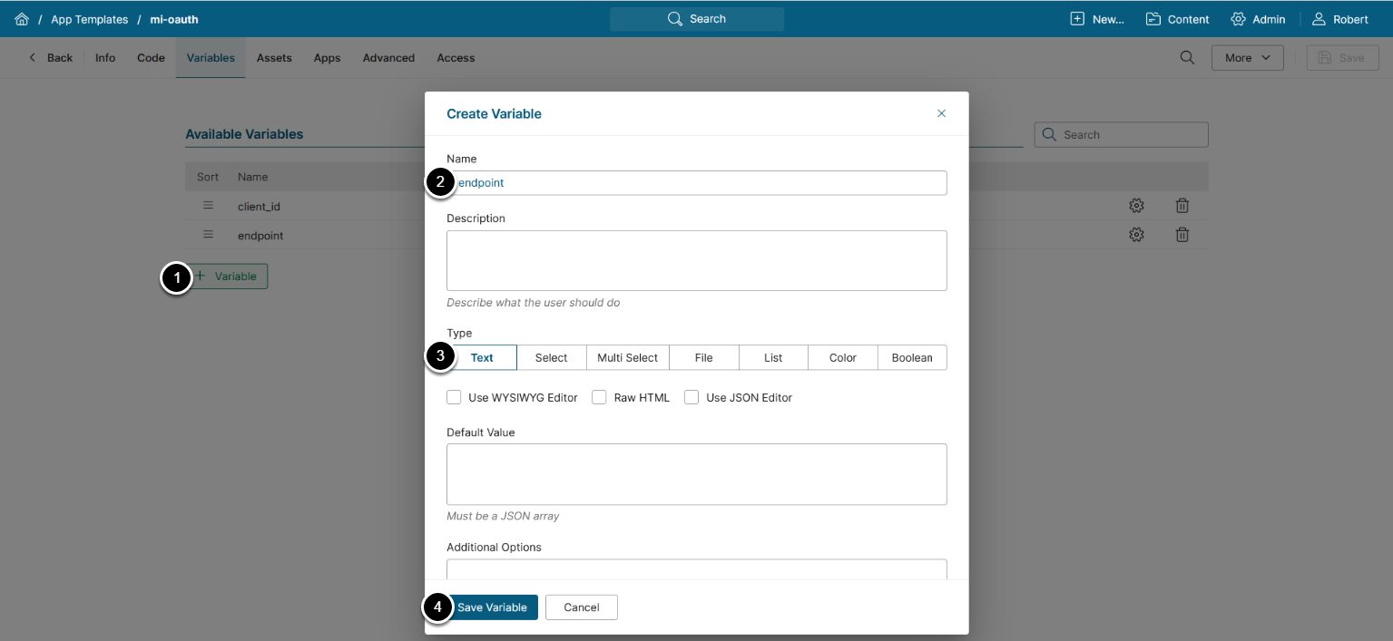Click into the Name input field
Screen dimensions: 1393x641
point(697,183)
